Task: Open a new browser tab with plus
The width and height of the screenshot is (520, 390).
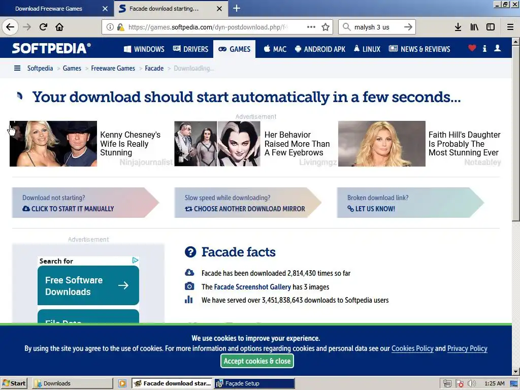Action: coord(237,8)
